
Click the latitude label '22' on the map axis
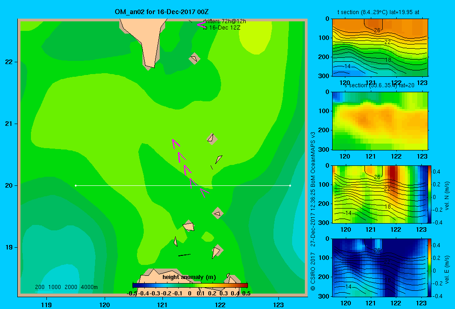click(9, 62)
